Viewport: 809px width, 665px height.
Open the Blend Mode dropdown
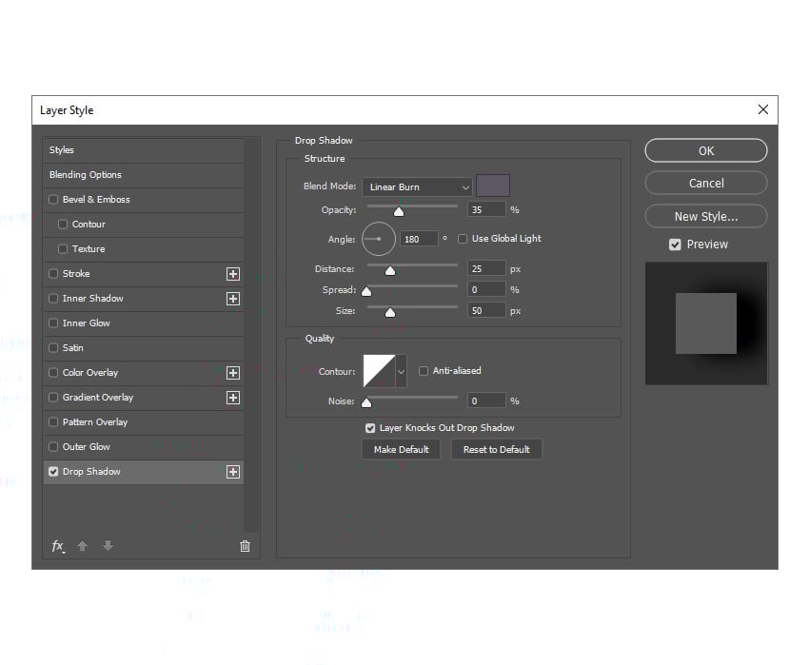tap(417, 186)
